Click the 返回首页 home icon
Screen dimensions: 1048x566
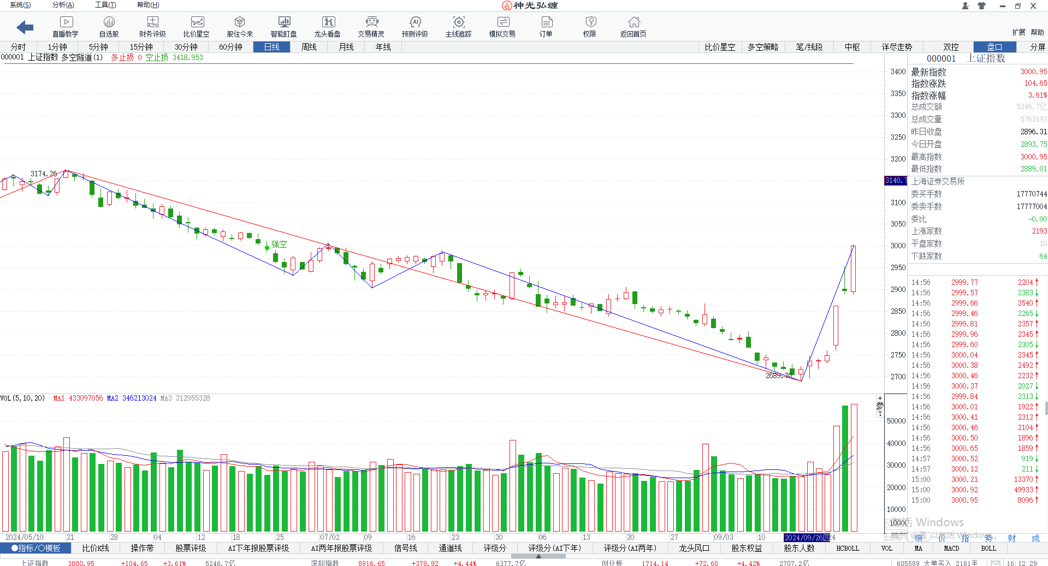(x=633, y=27)
